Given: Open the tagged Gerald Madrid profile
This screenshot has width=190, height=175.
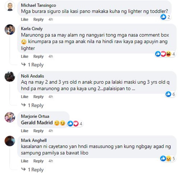Looking at the screenshot, I should pos(37,123).
